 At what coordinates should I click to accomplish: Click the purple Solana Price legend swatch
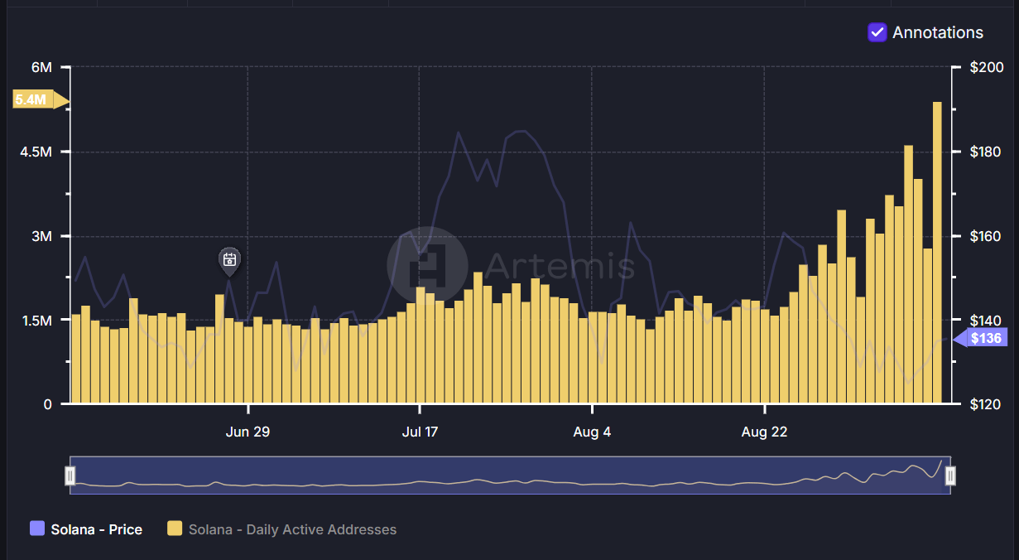(37, 529)
